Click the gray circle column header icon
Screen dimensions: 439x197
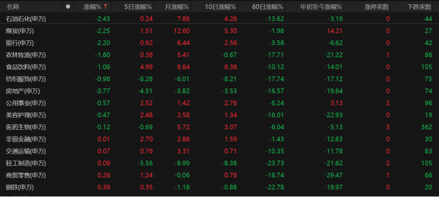point(68,7)
